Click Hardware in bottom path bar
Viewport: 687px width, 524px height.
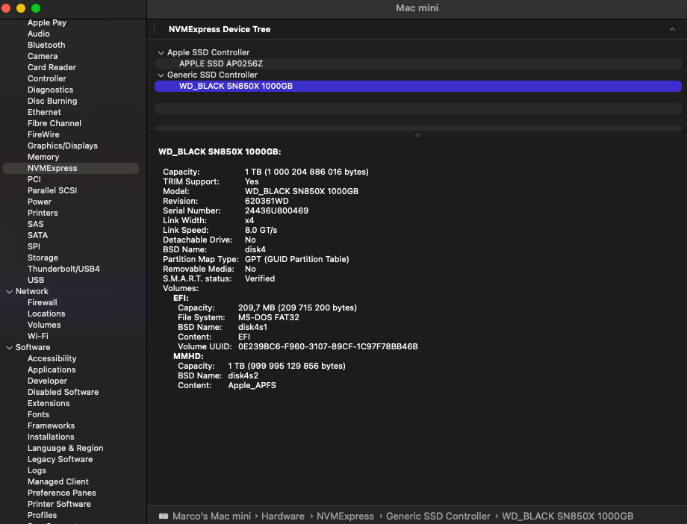283,516
